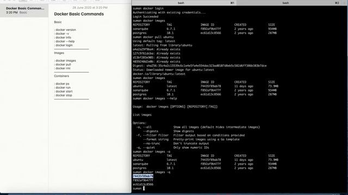Click the 'sumon docker pull ubuntu' command line

pyautogui.click(x=153, y=37)
